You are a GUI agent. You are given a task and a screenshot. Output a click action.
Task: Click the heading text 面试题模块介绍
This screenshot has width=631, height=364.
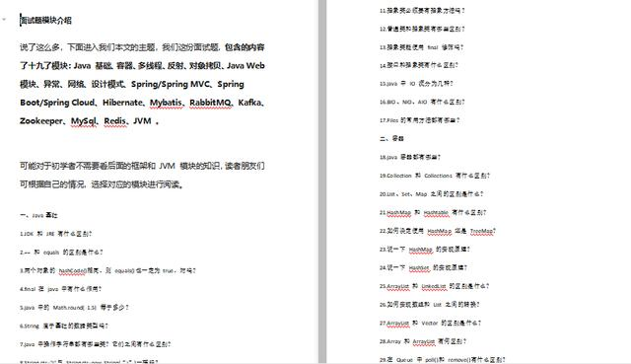46,21
